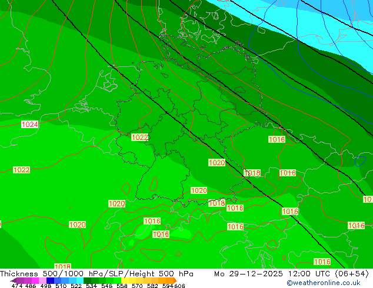Click the 534 legend value
Viewport: 373px width, 288px height.
coord(91,286)
